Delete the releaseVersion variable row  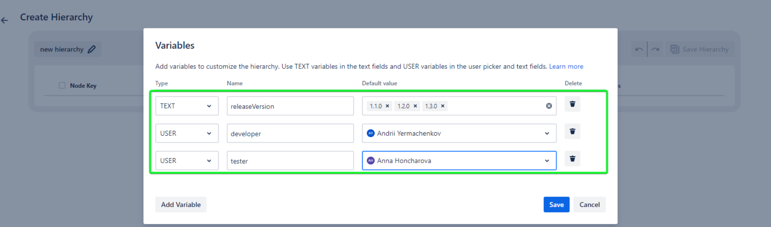[572, 104]
